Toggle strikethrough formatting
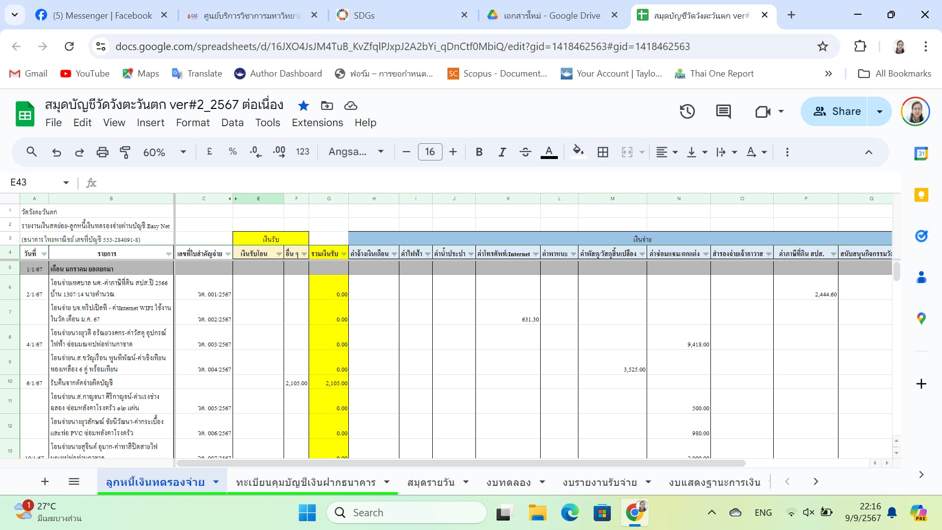The height and width of the screenshot is (530, 942). (525, 152)
